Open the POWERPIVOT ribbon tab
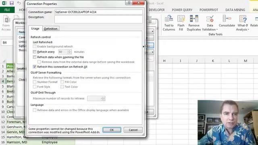The image size is (258, 145). tap(209, 10)
